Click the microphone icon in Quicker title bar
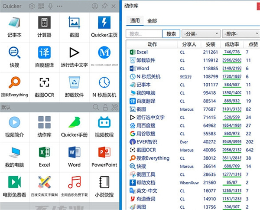This screenshot has height=210, width=260. coord(51,6)
